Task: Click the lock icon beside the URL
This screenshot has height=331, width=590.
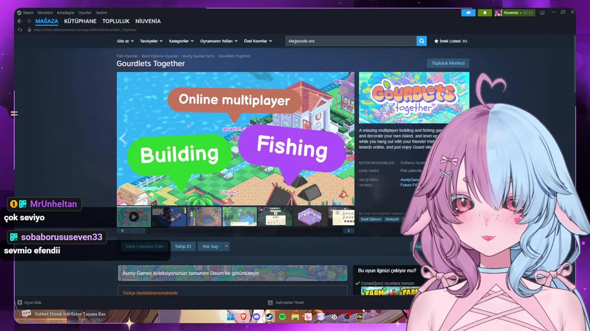Action: click(x=29, y=30)
